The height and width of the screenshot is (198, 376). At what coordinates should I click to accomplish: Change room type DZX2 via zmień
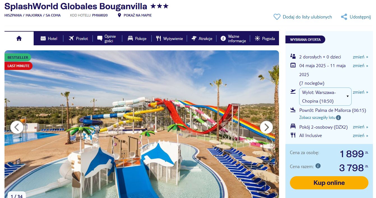tap(360, 127)
